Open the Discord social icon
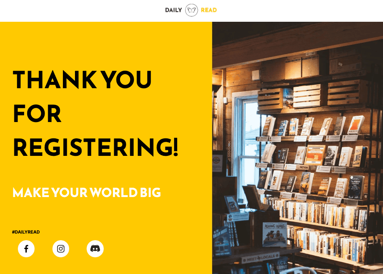 coord(95,249)
